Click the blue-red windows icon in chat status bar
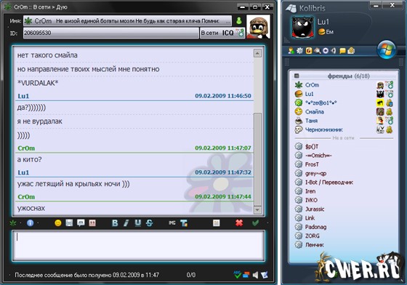 pyautogui.click(x=246, y=275)
